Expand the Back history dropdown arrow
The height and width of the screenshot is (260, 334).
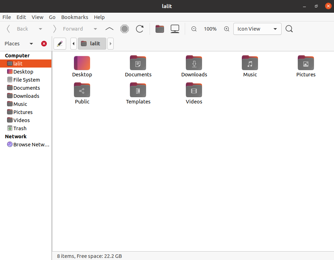(x=40, y=29)
